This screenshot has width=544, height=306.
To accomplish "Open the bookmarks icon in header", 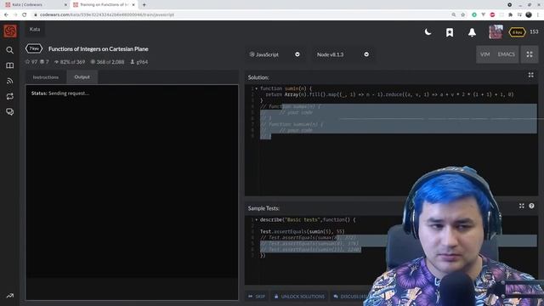I will pos(450,32).
